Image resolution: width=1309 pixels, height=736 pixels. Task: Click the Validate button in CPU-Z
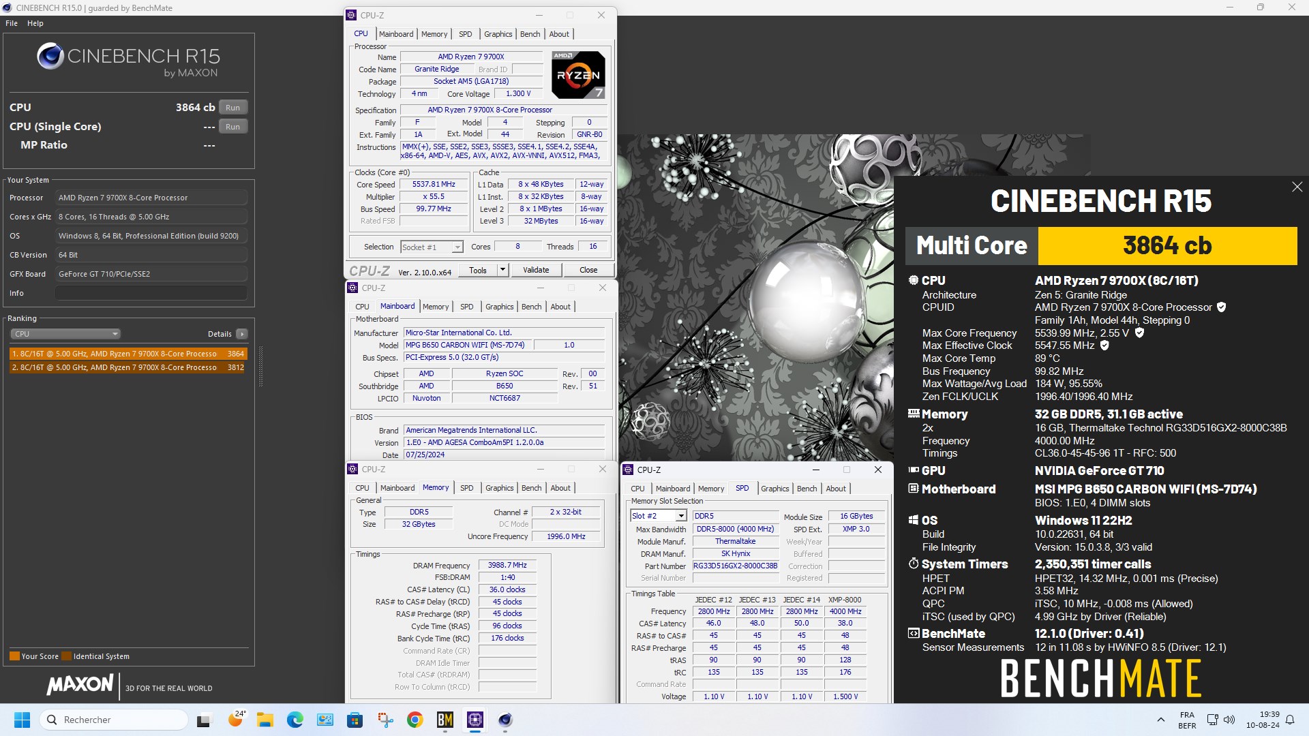tap(536, 270)
